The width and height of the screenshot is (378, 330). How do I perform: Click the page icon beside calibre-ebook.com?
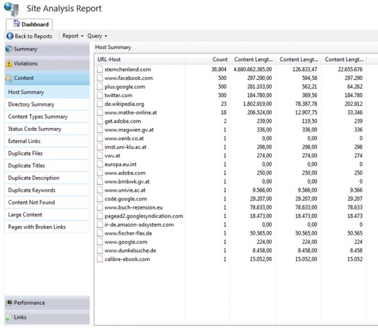click(x=100, y=259)
